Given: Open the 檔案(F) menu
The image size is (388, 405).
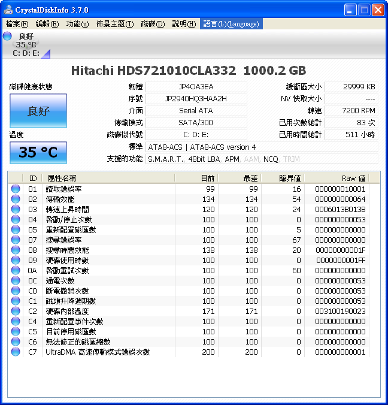Looking at the screenshot, I should point(17,24).
